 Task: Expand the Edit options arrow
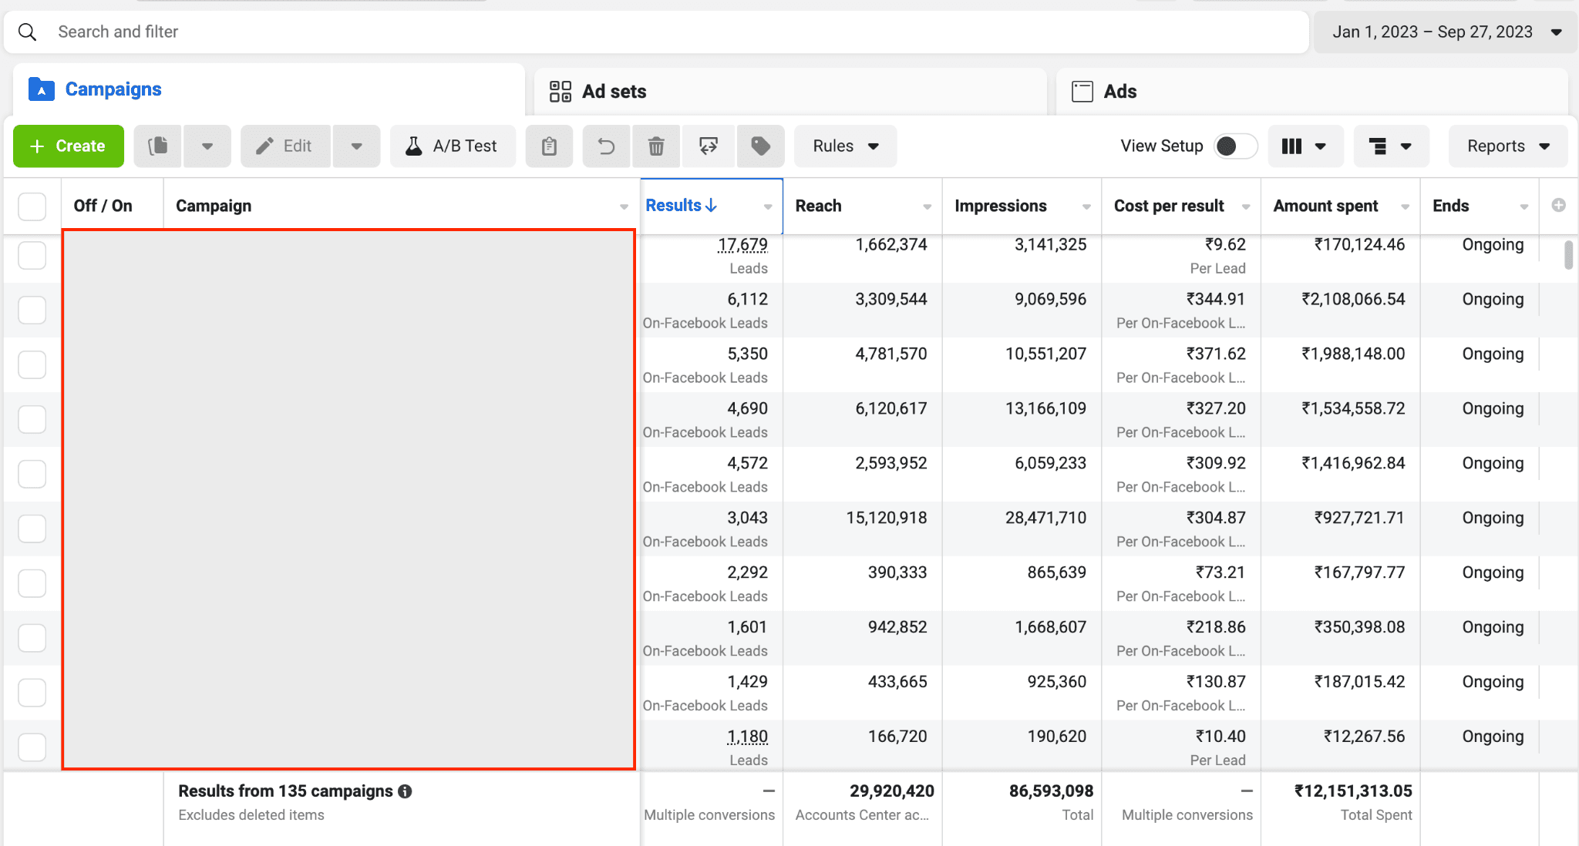point(356,146)
